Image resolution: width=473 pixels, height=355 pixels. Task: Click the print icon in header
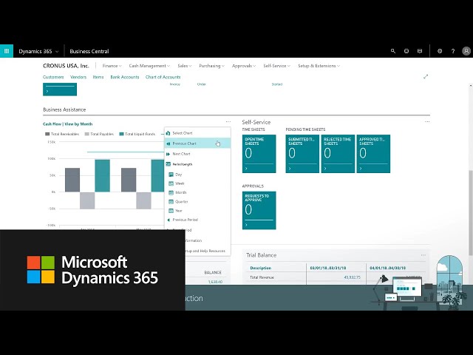point(406,51)
